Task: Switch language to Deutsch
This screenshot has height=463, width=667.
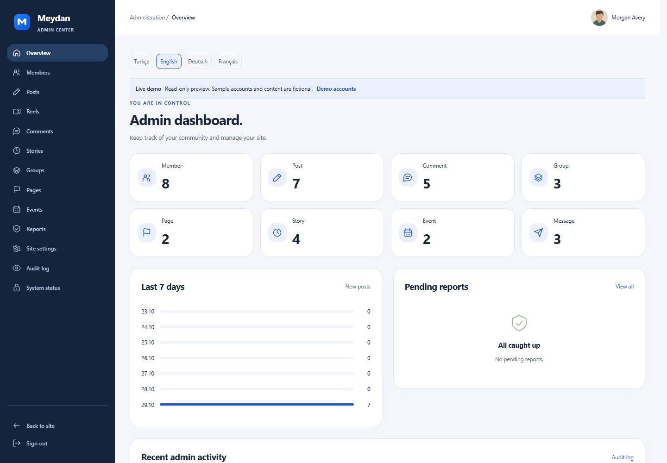Action: coord(198,62)
